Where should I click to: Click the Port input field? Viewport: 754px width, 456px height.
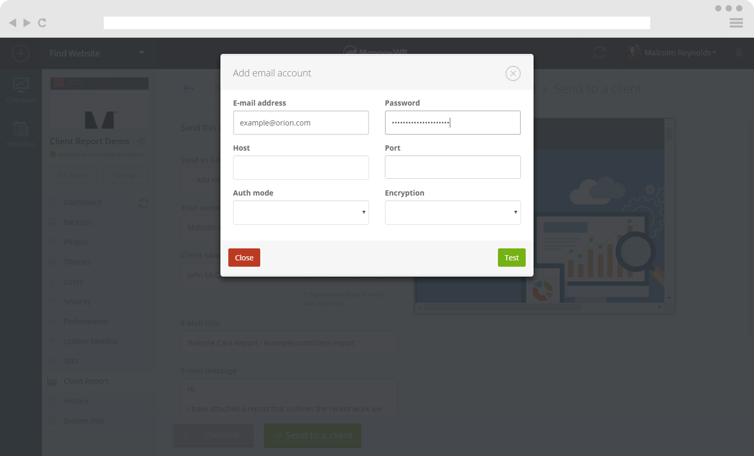click(x=453, y=167)
